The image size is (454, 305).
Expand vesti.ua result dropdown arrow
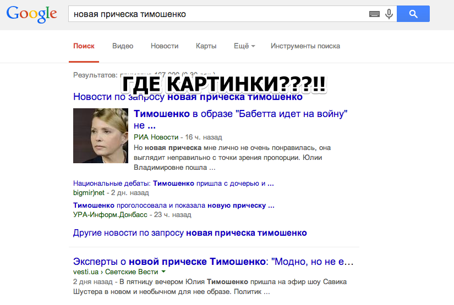(163, 272)
